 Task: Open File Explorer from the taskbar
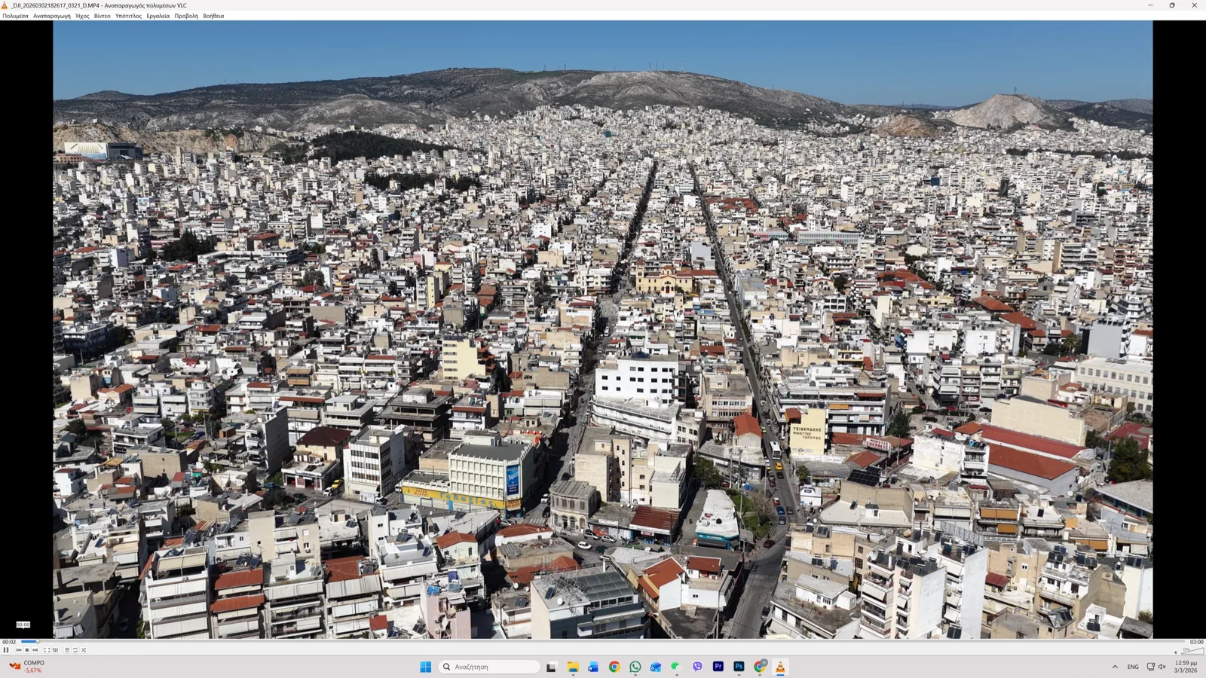(573, 667)
